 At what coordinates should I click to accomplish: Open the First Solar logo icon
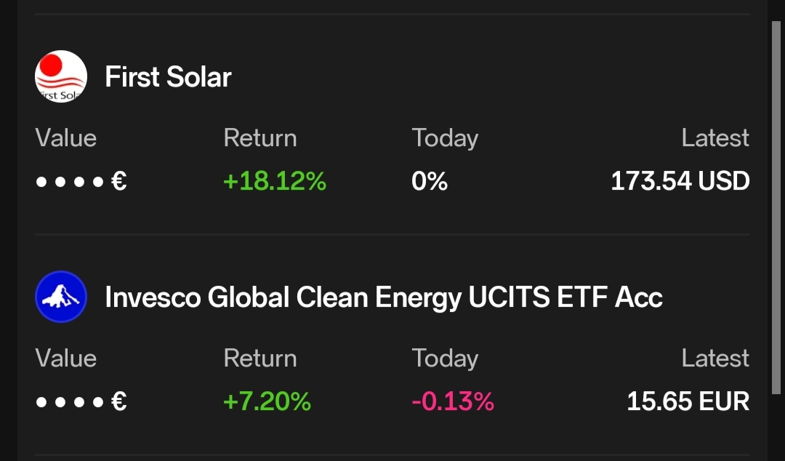[x=61, y=76]
